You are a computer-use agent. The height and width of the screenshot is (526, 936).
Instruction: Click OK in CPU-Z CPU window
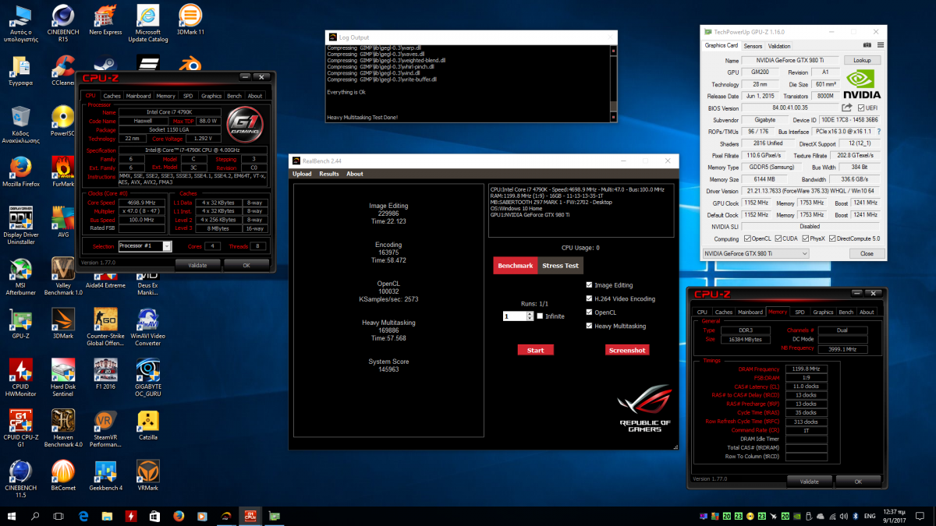(x=246, y=265)
